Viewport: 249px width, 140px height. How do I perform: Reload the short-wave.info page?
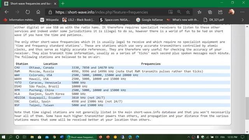28,12
